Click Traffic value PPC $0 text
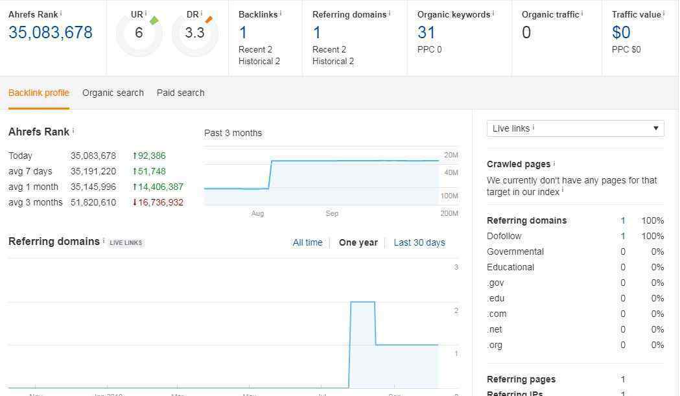The width and height of the screenshot is (680, 396). tap(626, 49)
